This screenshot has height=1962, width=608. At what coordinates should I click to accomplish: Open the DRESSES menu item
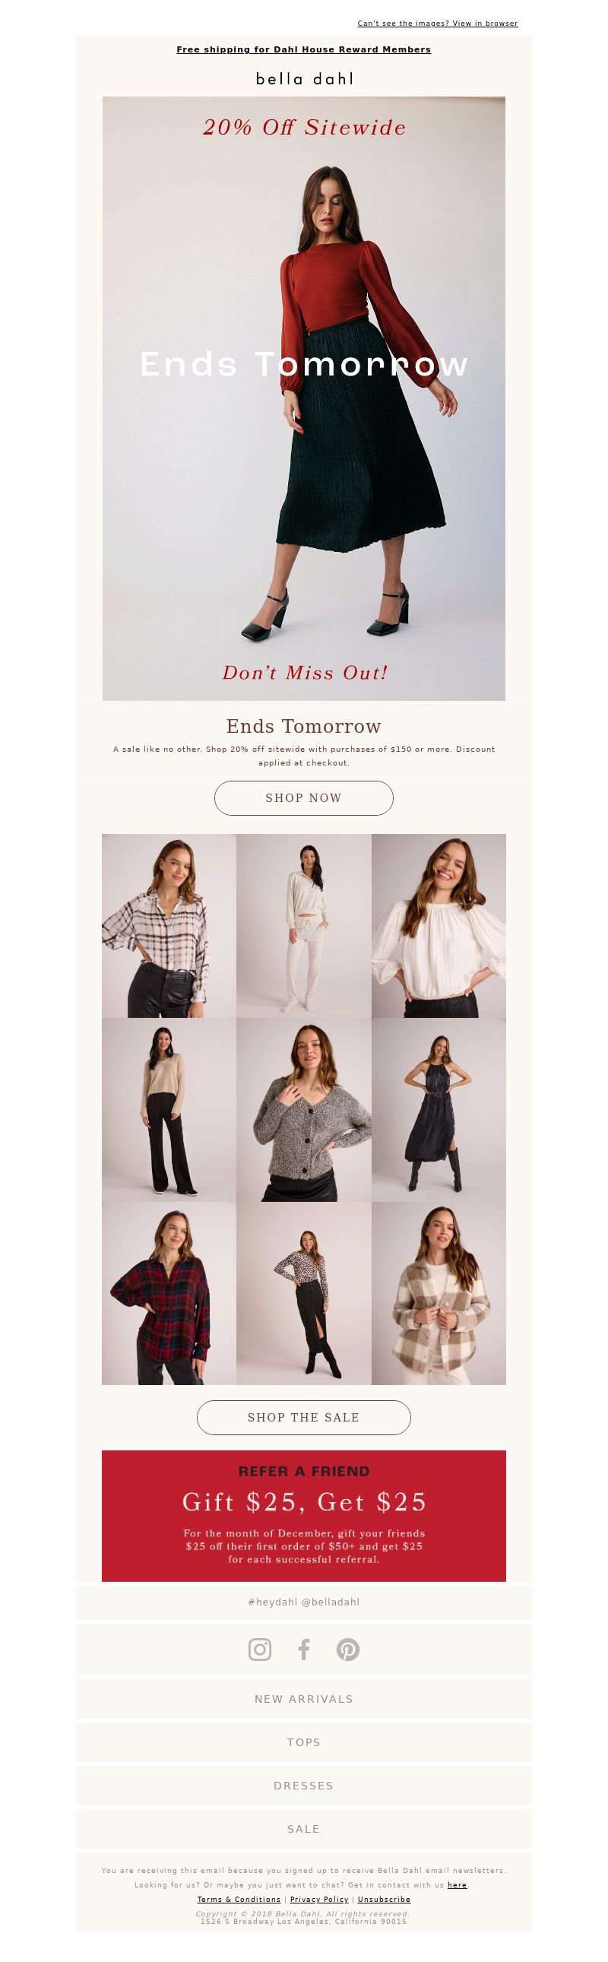pos(304,1786)
